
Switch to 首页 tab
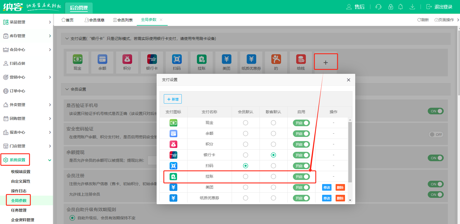pyautogui.click(x=68, y=20)
